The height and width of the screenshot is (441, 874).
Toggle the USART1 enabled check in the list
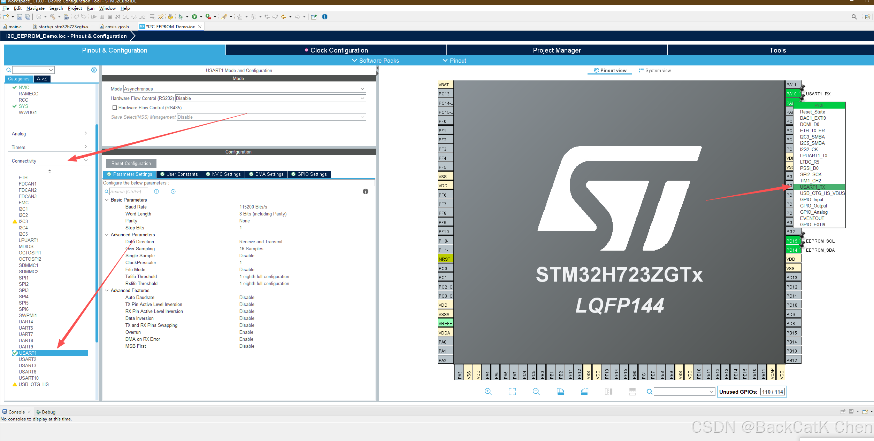click(x=15, y=353)
